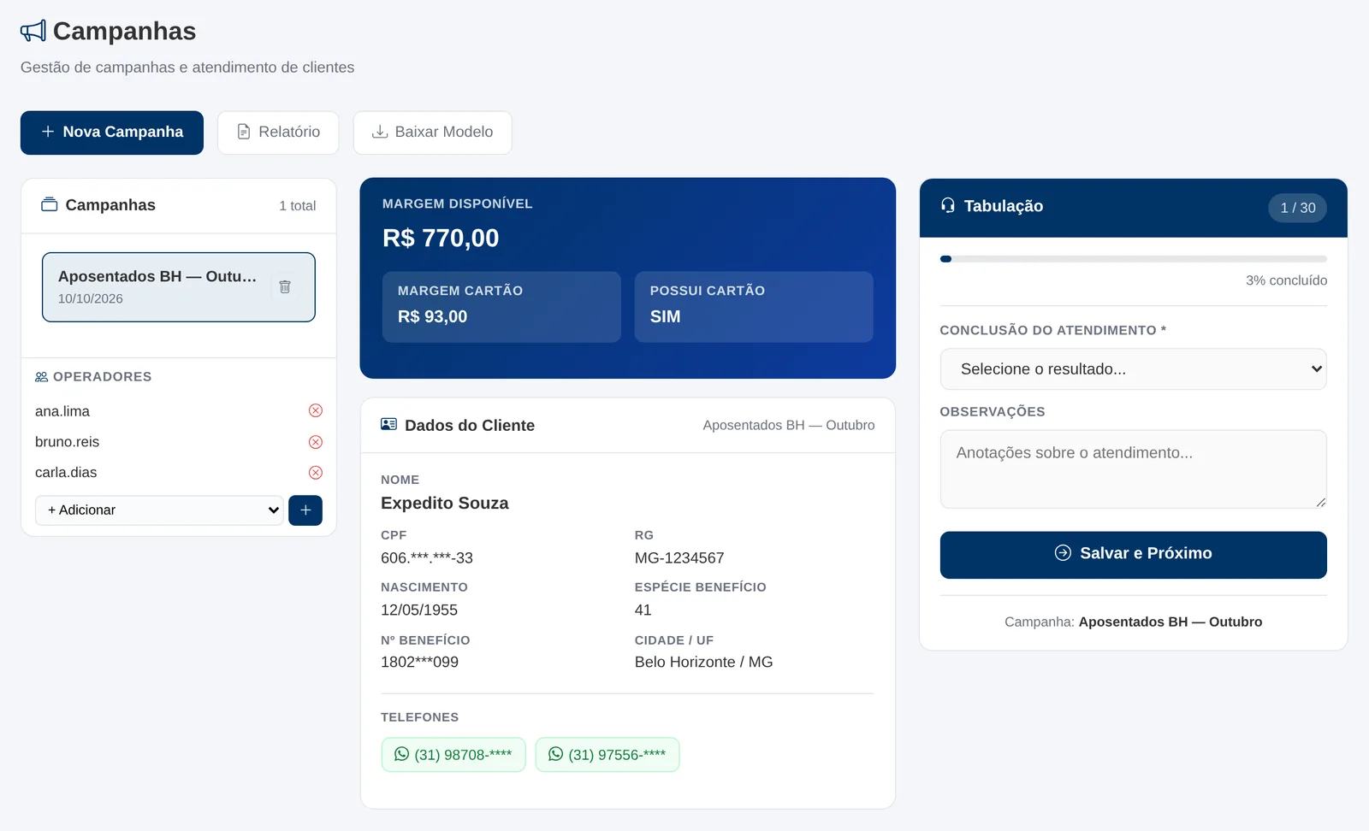
Task: Remove operator ana.lima
Action: [316, 410]
